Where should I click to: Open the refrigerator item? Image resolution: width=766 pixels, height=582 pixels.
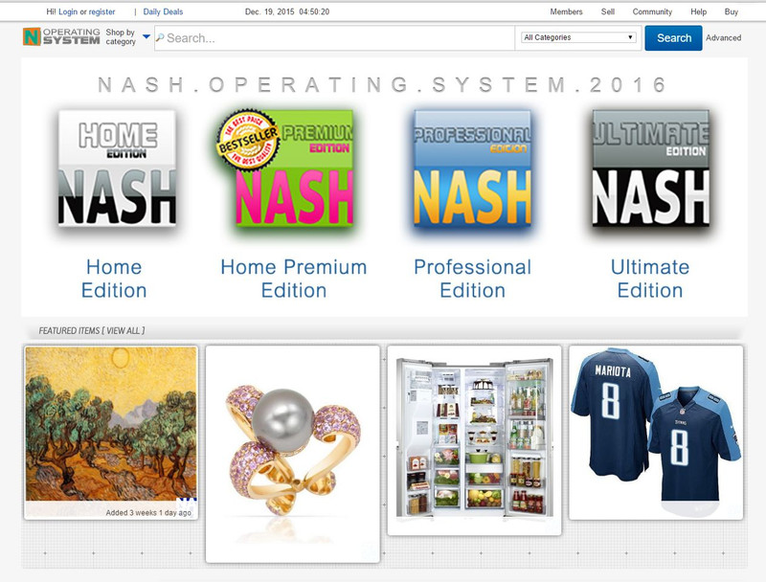tap(474, 440)
